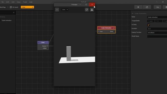Select the Start node header

[x=43, y=43]
